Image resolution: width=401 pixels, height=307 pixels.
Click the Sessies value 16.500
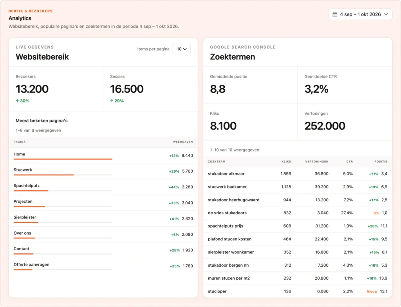click(127, 89)
